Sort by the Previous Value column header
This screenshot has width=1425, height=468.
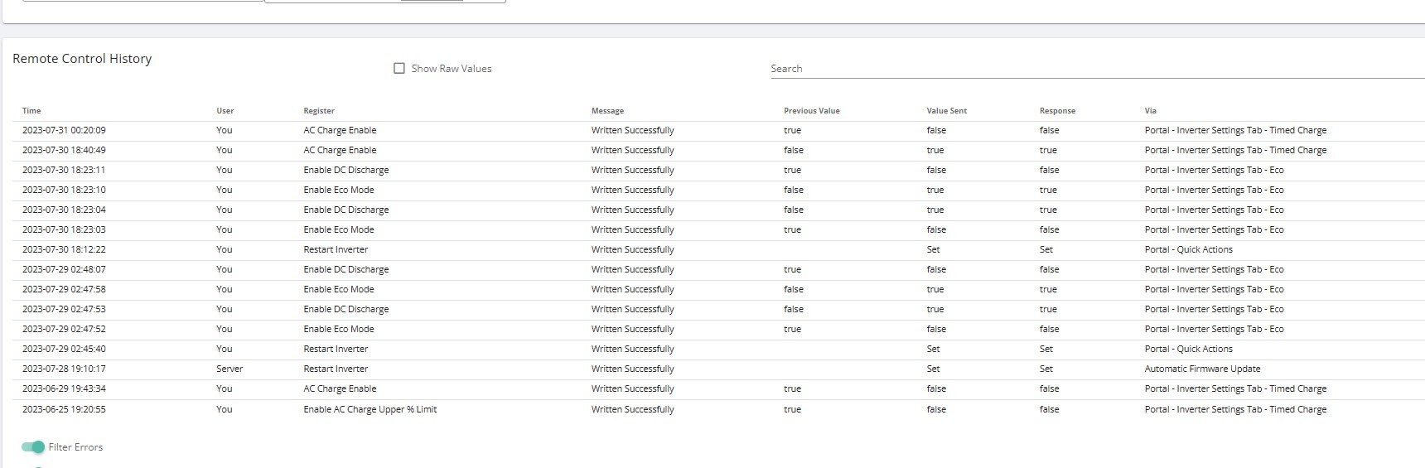(812, 111)
